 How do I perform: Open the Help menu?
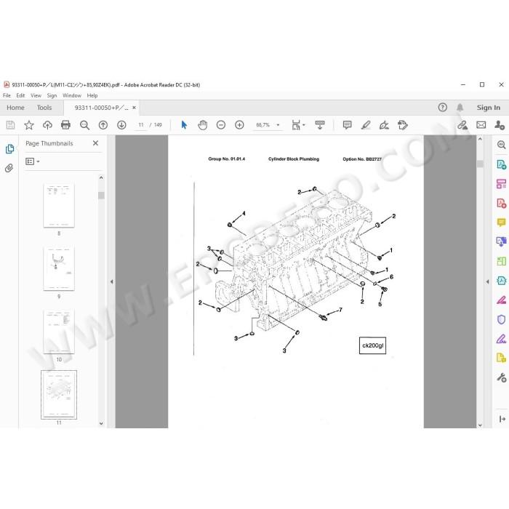click(x=92, y=95)
